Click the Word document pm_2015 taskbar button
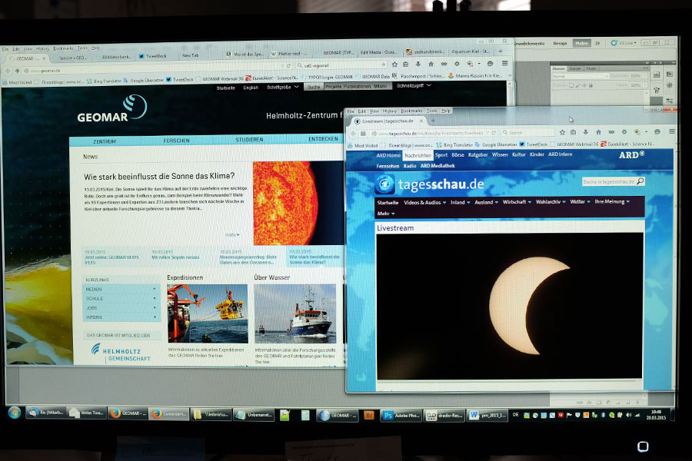The image size is (692, 461). (487, 415)
